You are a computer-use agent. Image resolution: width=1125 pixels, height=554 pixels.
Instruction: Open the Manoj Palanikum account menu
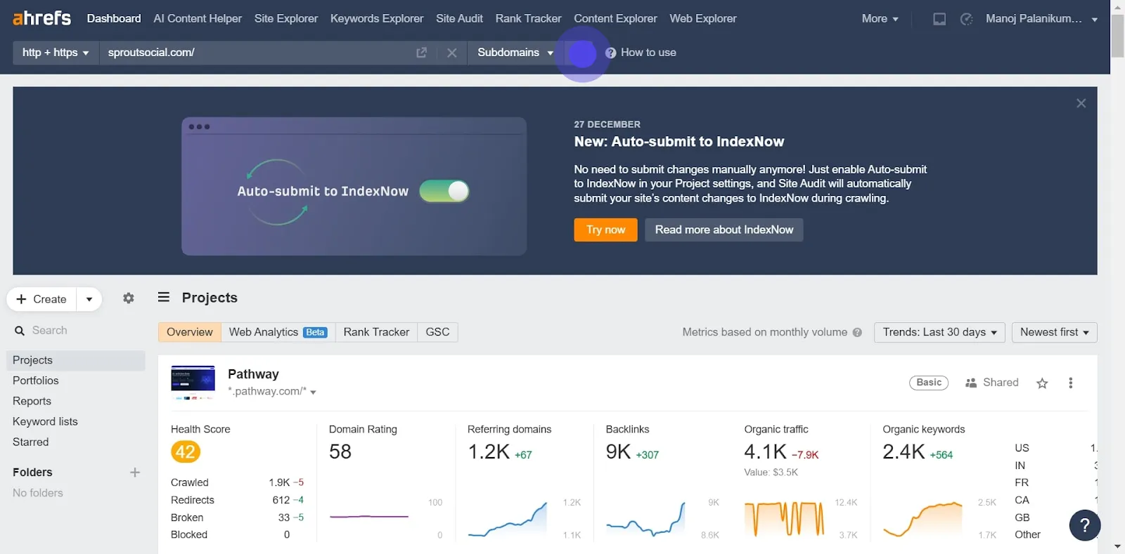click(1041, 19)
